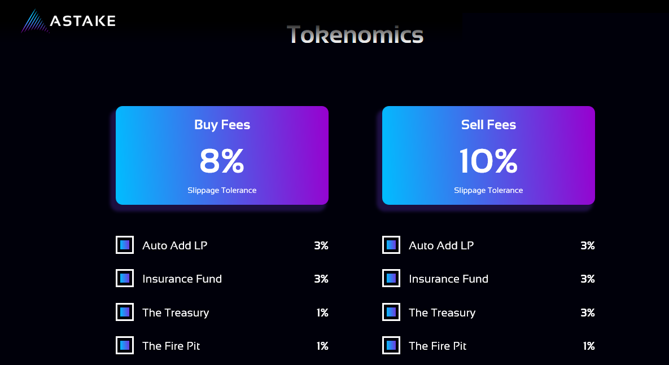This screenshot has height=365, width=669.
Task: Click The Fire Pit label under Buy Fees
Action: (171, 346)
